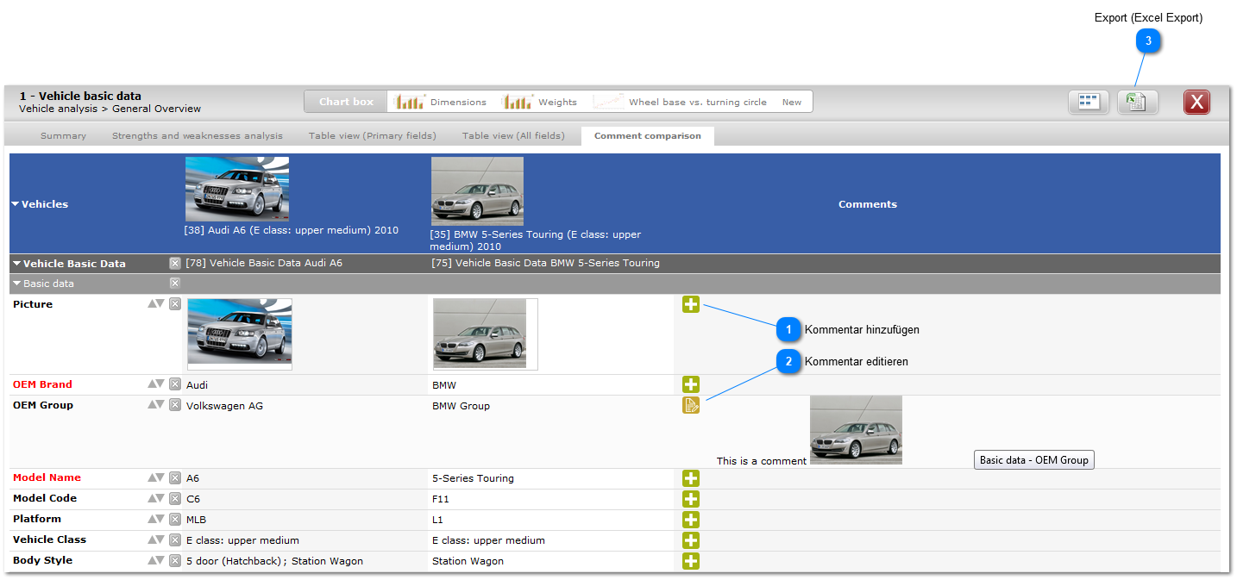Image resolution: width=1237 pixels, height=580 pixels.
Task: Collapse the Basic data subsection
Action: point(16,284)
